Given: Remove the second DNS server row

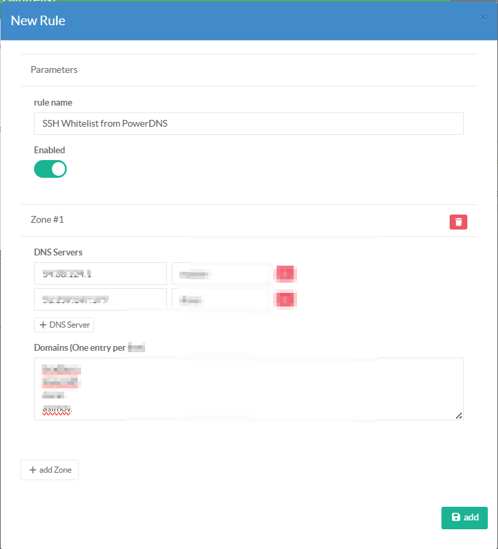Looking at the screenshot, I should pyautogui.click(x=286, y=299).
